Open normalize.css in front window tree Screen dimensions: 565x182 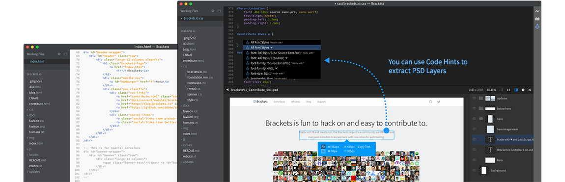pos(197,83)
